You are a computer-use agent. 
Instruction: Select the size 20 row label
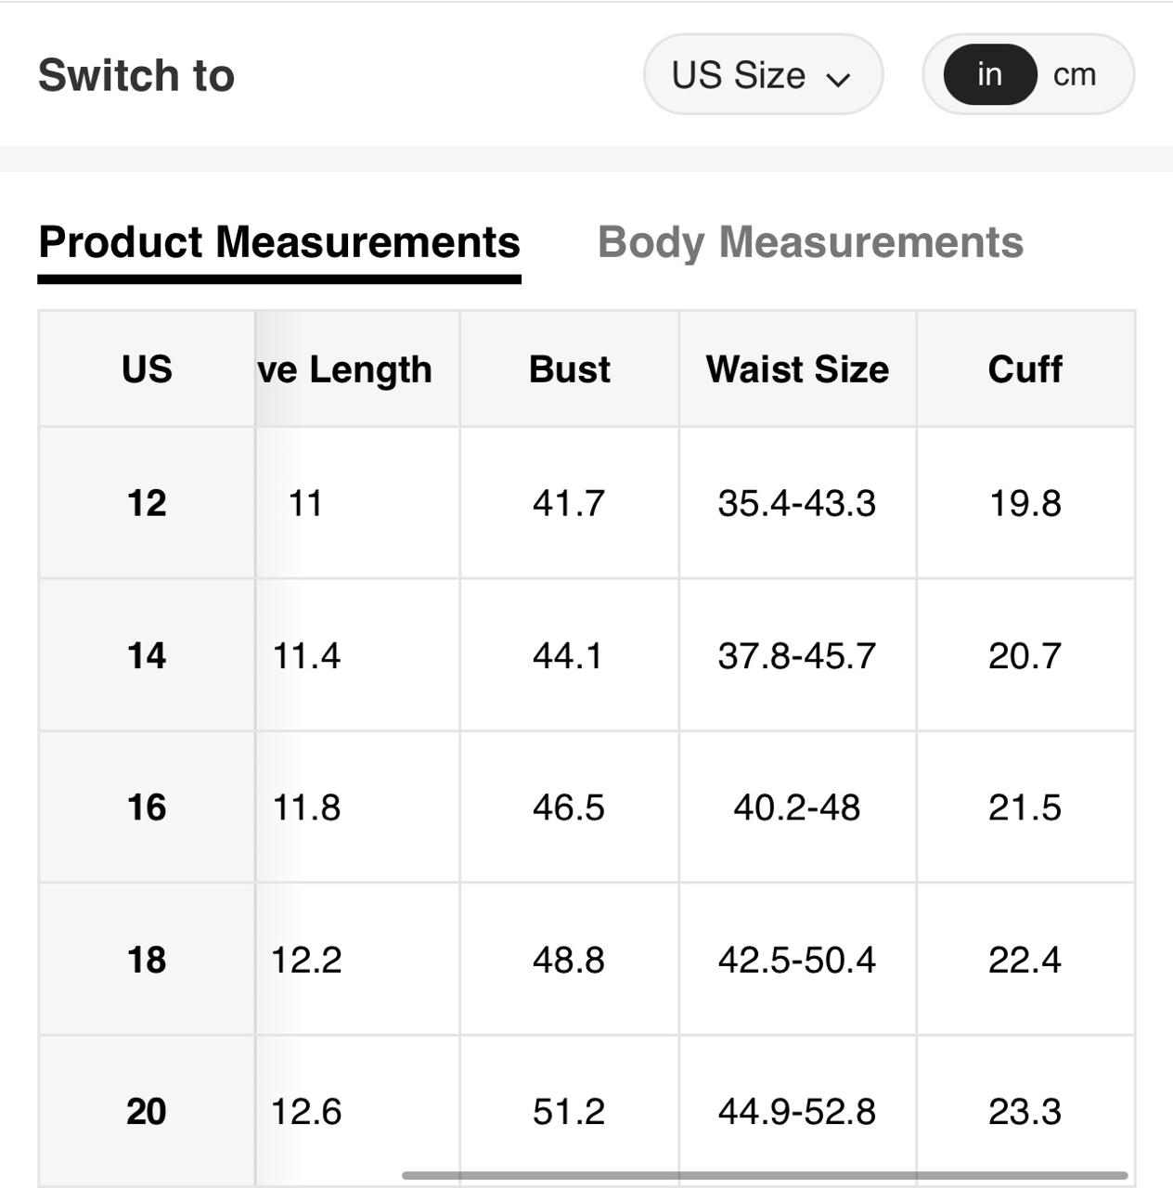pos(147,1111)
